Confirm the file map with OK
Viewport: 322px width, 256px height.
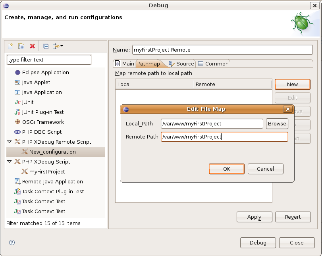click(x=226, y=169)
